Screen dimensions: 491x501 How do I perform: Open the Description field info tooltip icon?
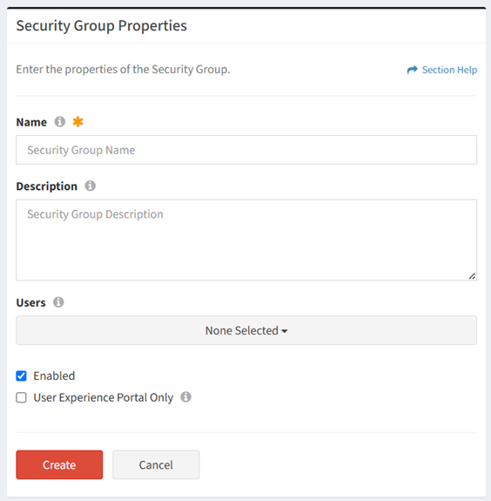point(90,186)
